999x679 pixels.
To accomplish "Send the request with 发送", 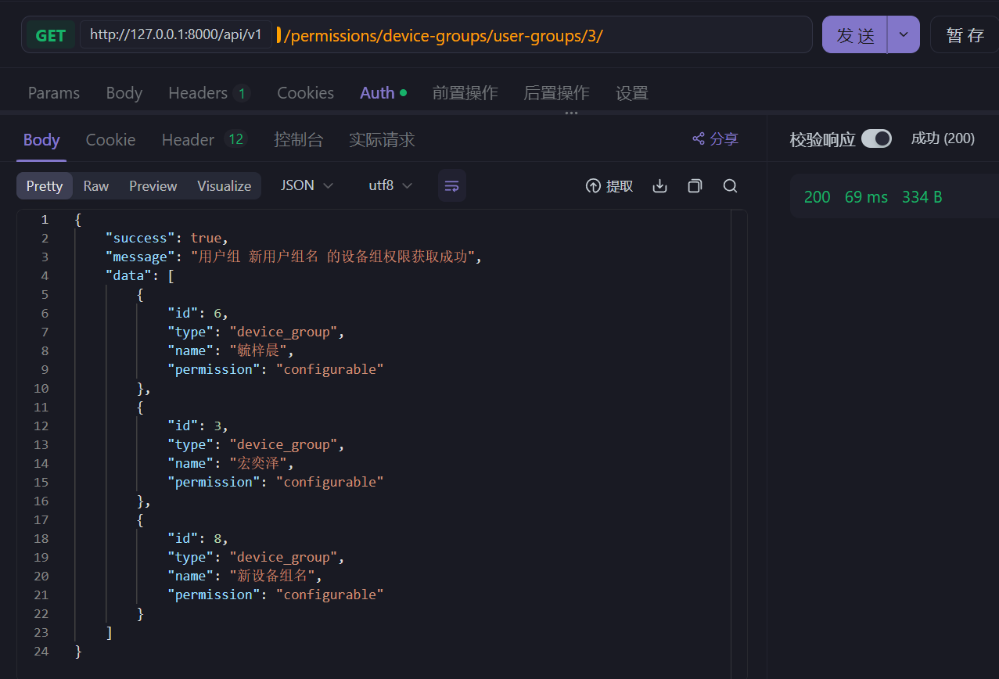I will point(855,34).
